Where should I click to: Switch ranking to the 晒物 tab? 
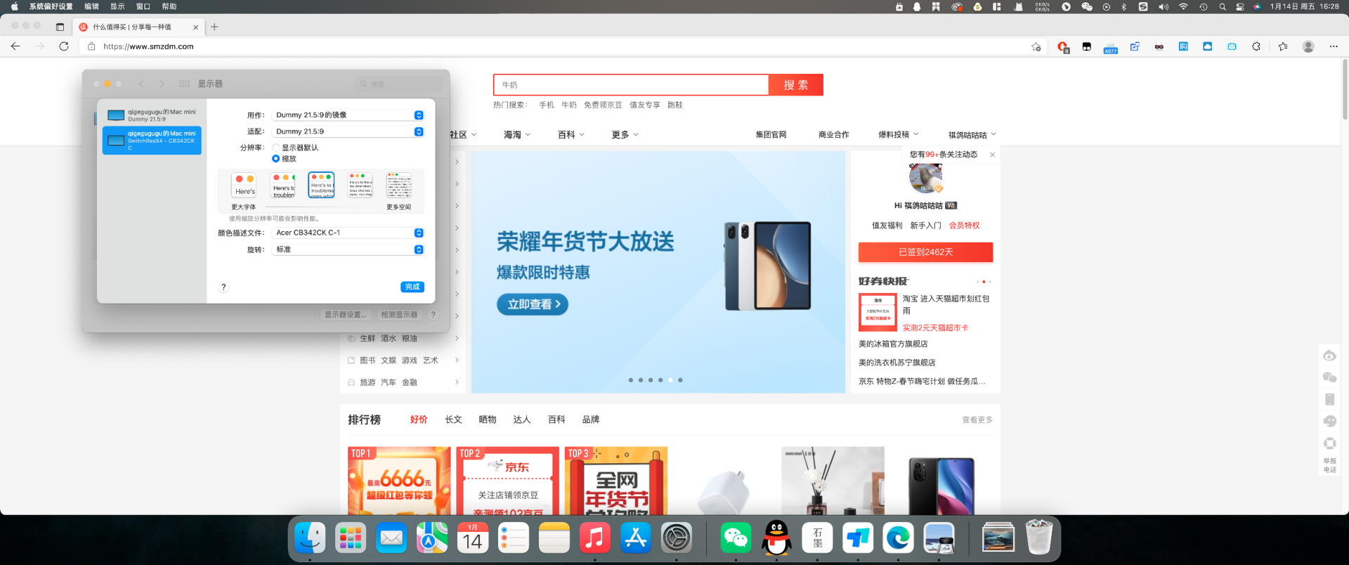click(488, 420)
